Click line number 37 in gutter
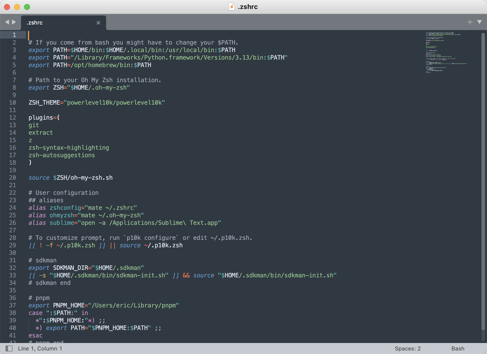This screenshot has width=487, height=354. (13, 305)
